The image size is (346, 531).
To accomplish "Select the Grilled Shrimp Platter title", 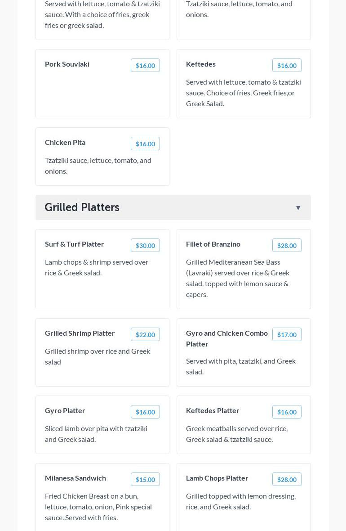I will (x=80, y=333).
